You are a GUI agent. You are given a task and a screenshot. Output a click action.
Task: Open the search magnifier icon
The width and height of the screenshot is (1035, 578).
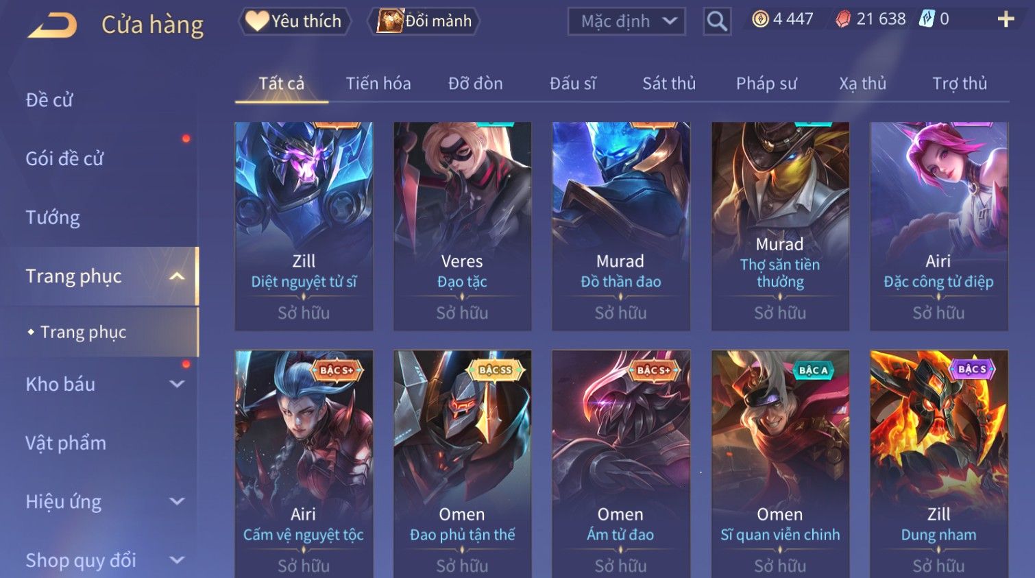click(717, 21)
